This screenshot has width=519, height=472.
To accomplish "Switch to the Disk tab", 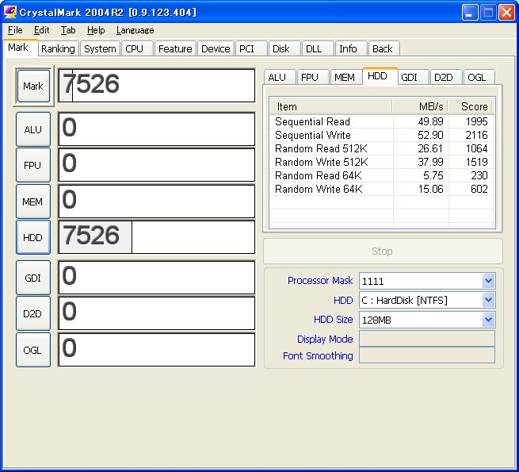I will tap(284, 48).
